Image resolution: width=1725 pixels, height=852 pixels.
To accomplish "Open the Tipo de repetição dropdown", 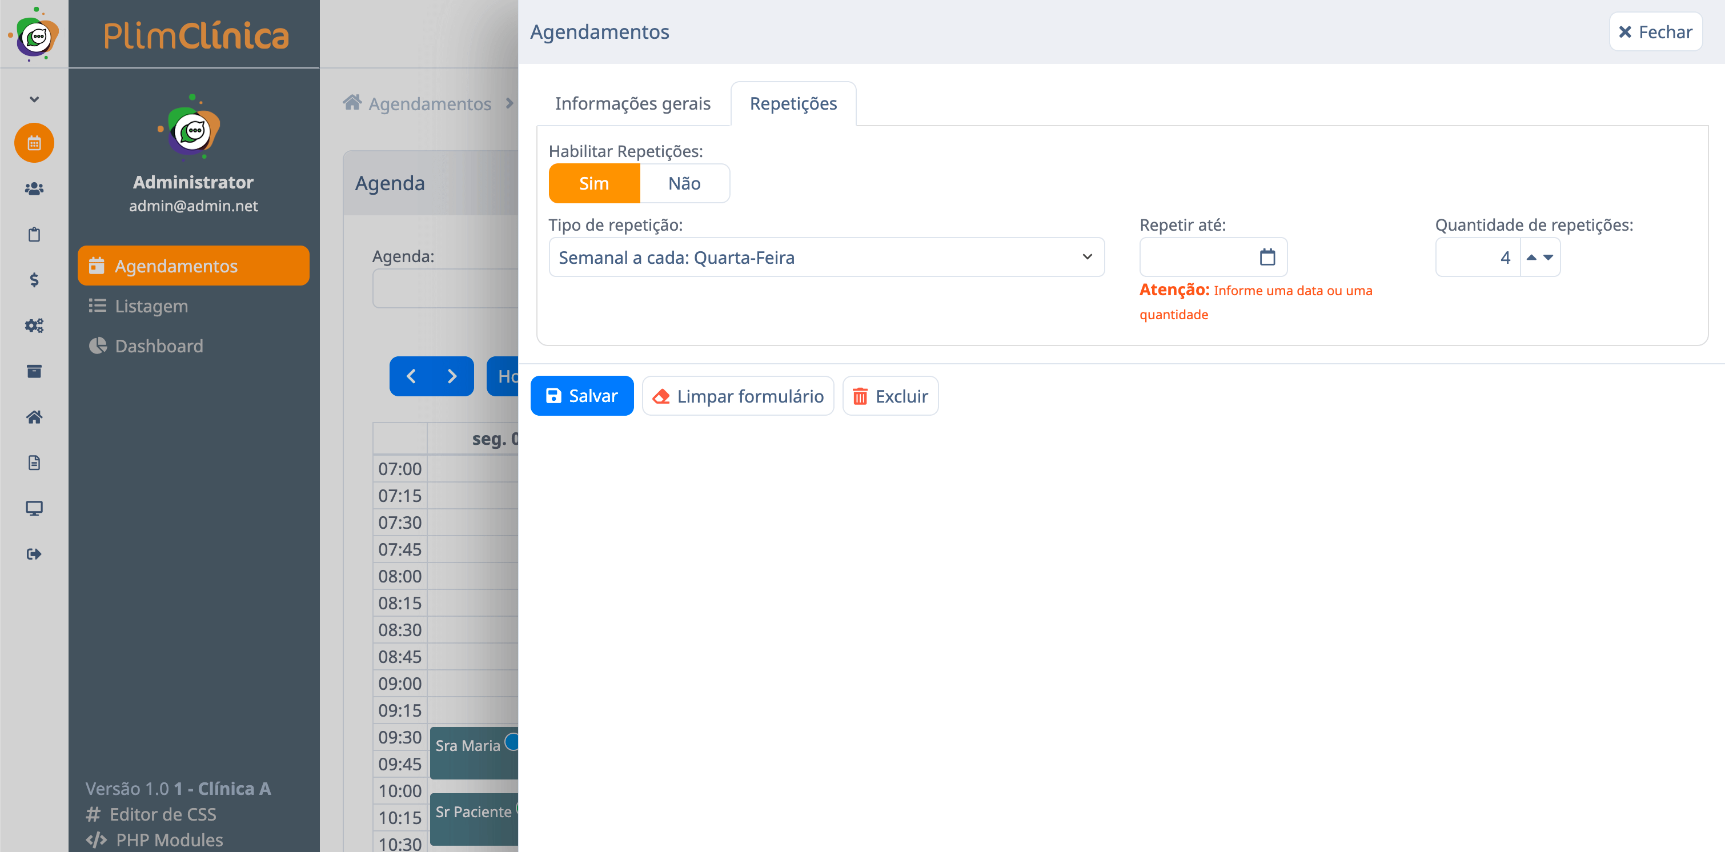I will click(827, 257).
